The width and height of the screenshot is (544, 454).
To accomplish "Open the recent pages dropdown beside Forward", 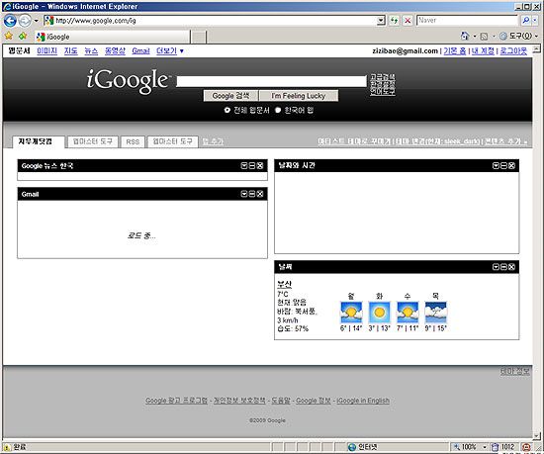I will [36, 21].
